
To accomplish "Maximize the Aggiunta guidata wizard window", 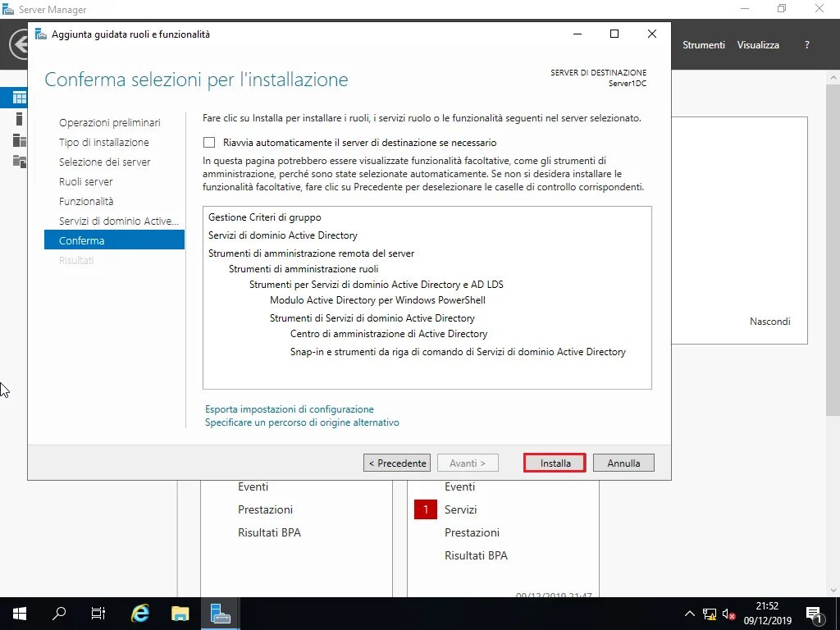I will click(614, 34).
